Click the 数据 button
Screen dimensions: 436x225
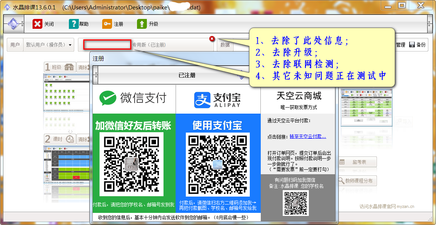pos(225,45)
